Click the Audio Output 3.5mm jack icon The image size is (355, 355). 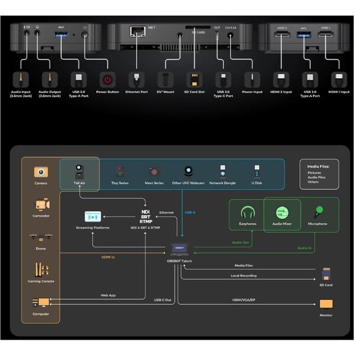(x=50, y=80)
